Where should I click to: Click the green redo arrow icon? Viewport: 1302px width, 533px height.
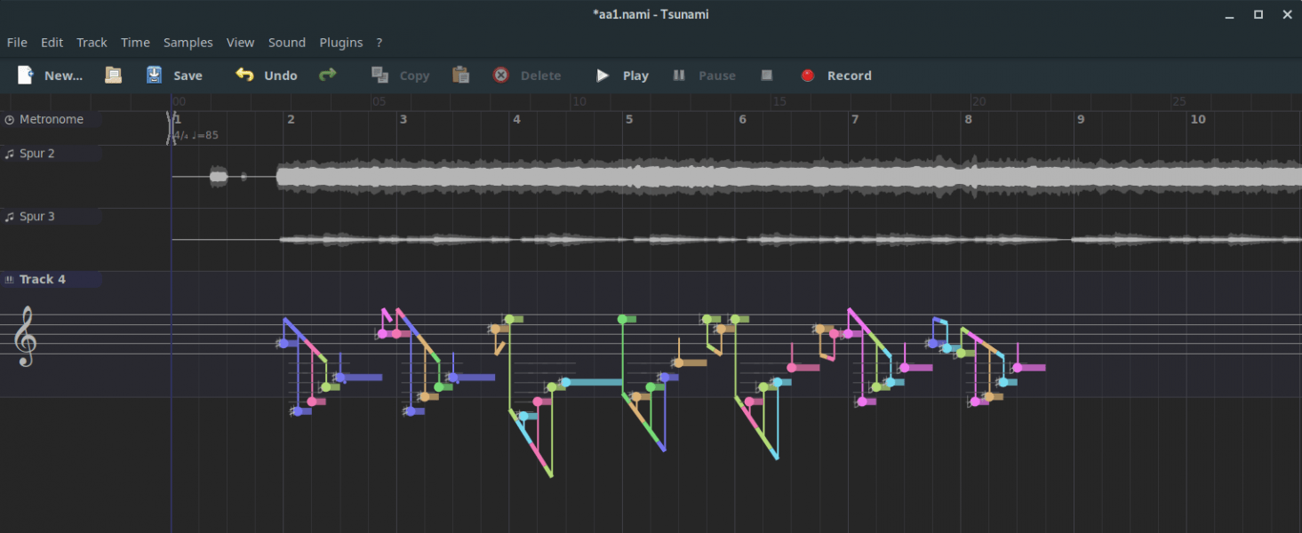[x=328, y=76]
